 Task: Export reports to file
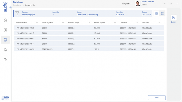pyautogui.click(x=174, y=19)
